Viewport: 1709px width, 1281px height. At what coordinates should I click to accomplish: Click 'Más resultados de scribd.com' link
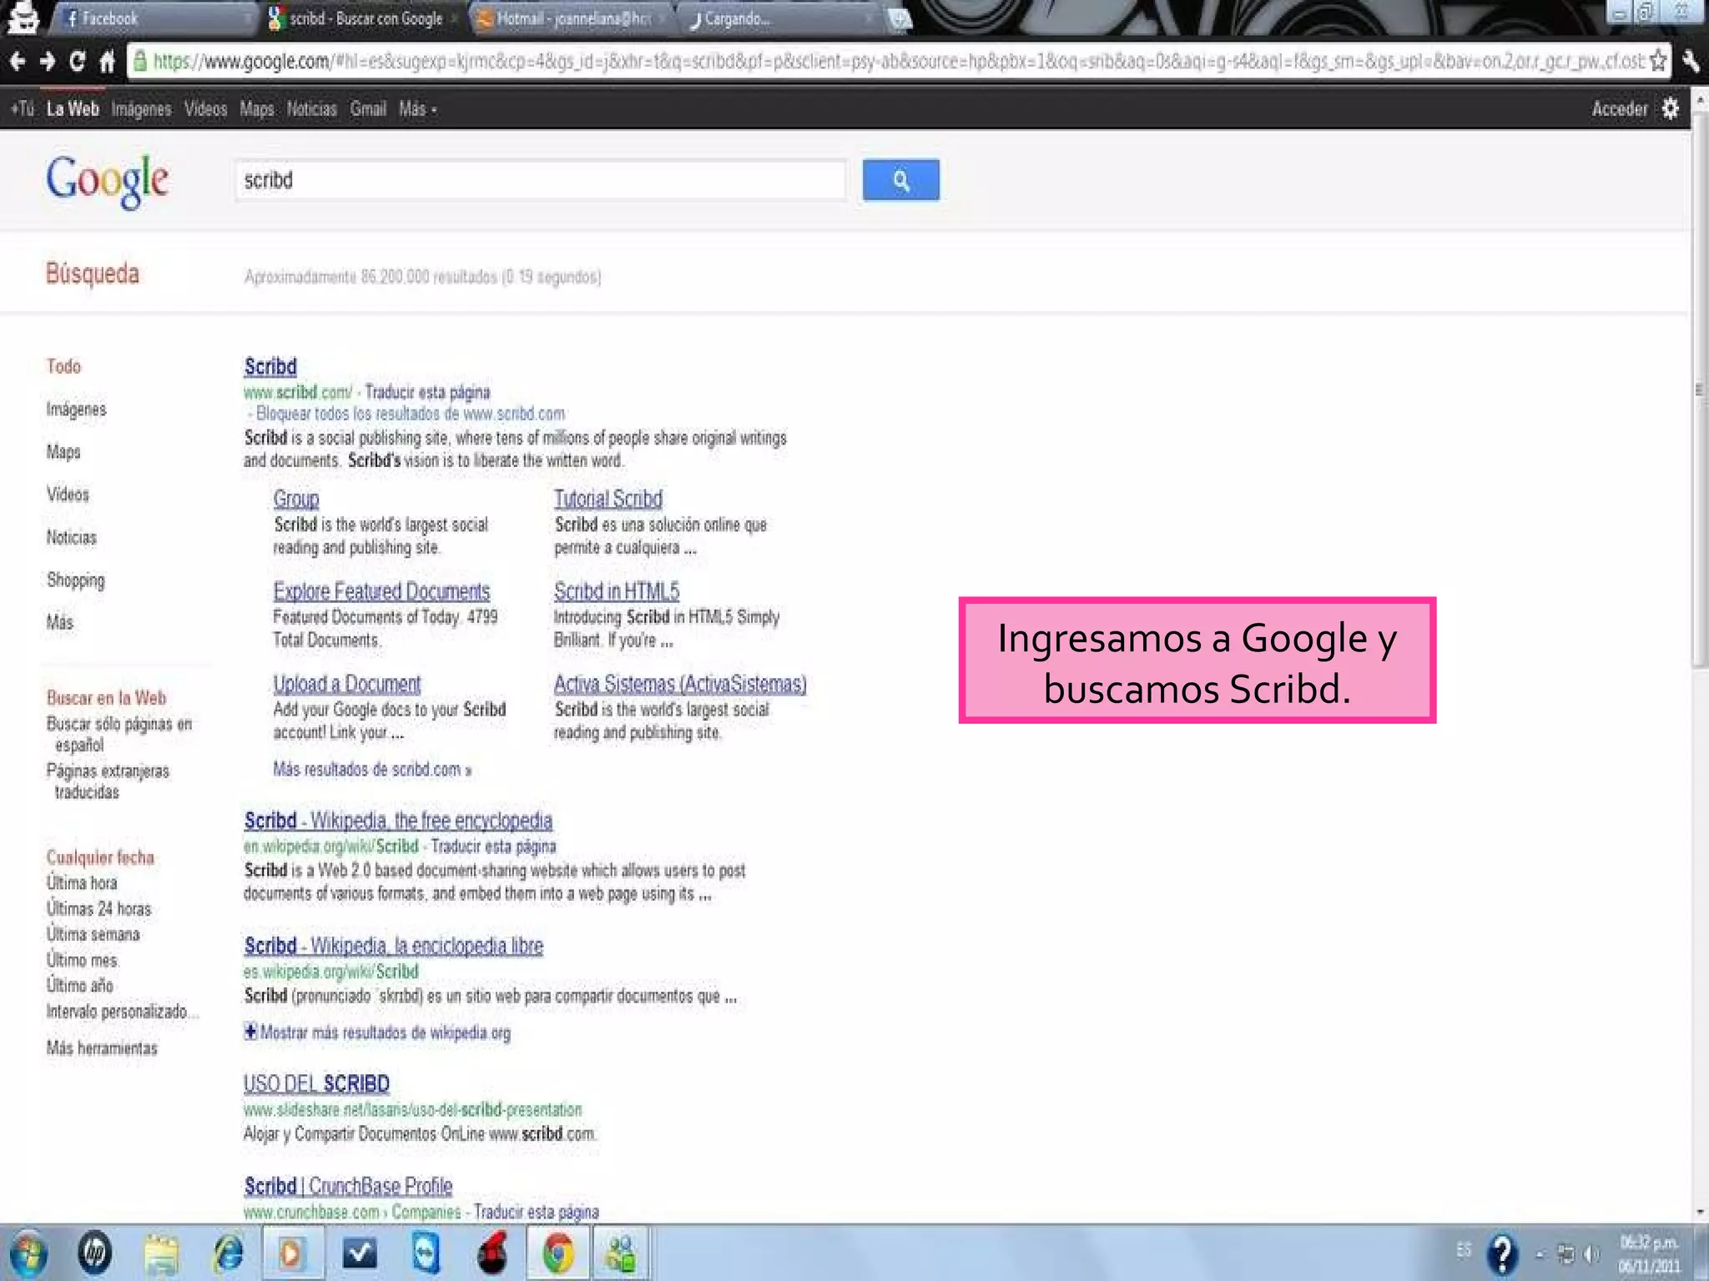(372, 769)
